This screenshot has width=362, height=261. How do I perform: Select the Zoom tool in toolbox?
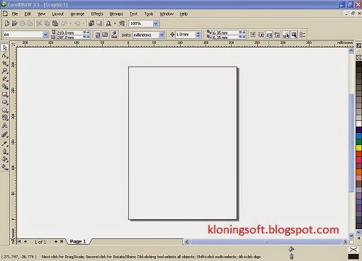pos(5,71)
